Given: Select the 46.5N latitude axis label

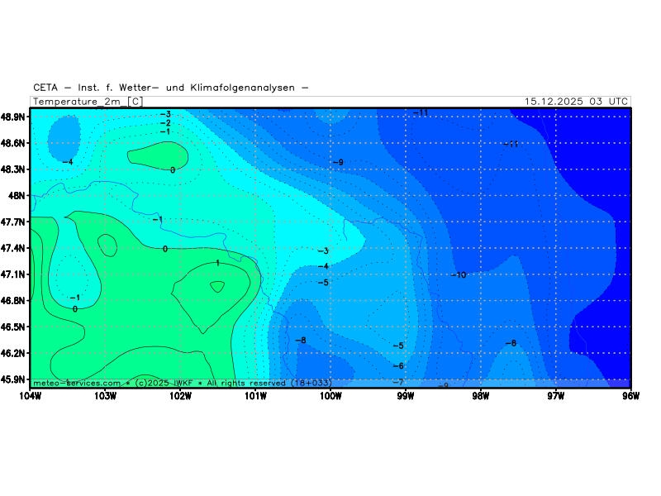Looking at the screenshot, I should coord(13,327).
